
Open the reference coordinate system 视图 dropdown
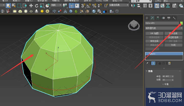click(56, 5)
